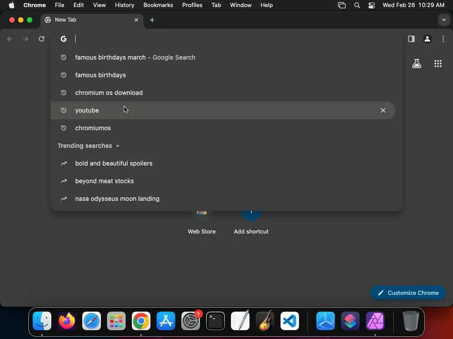
Task: Select suggestion famous birthdays march
Action: pos(226,57)
